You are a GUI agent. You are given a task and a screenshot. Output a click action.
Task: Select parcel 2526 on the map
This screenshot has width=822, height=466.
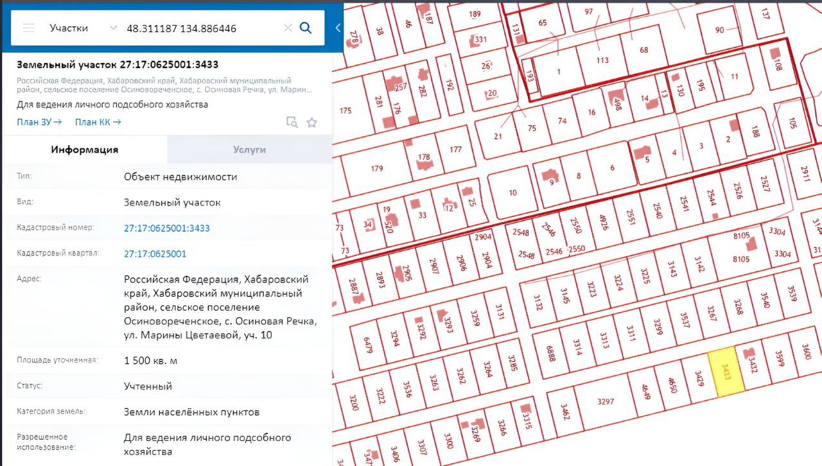[738, 191]
